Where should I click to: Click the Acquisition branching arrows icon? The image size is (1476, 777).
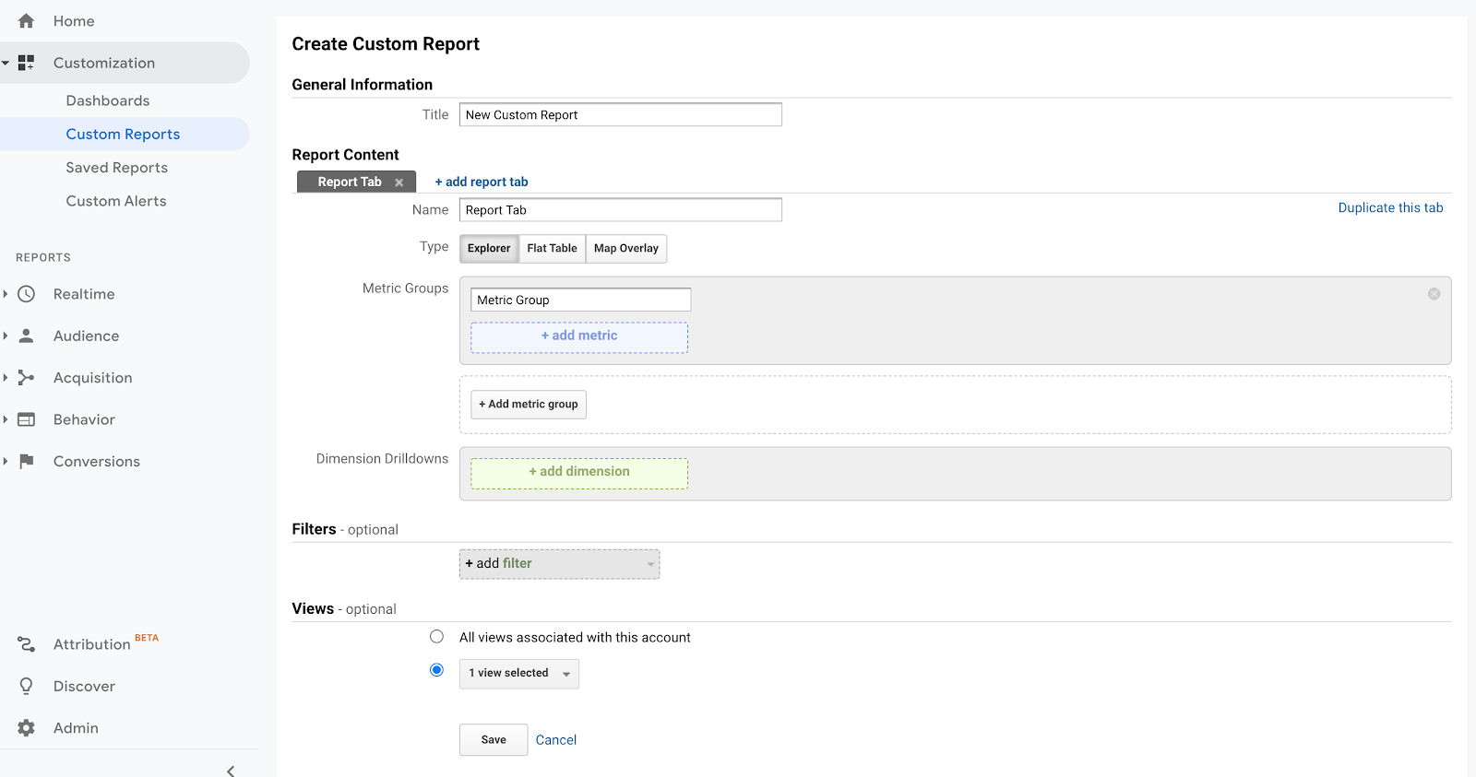26,378
